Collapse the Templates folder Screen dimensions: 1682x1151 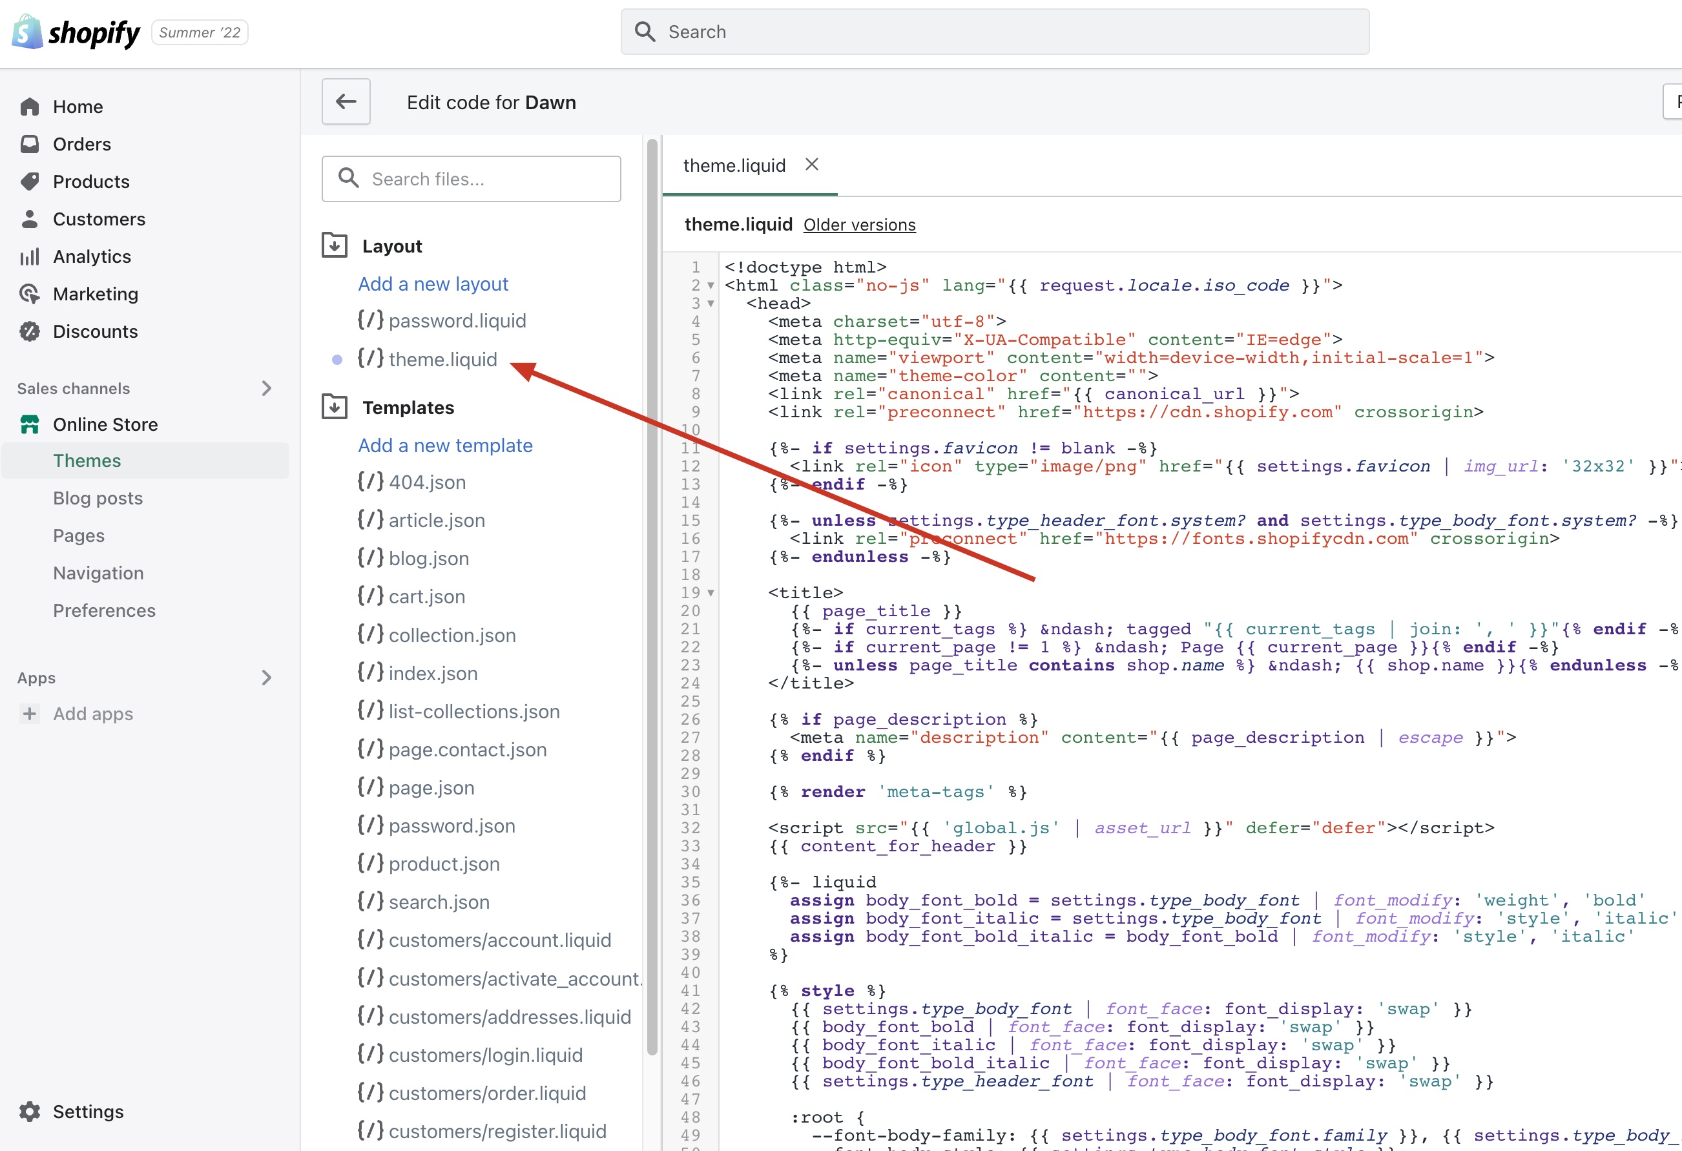pos(335,407)
